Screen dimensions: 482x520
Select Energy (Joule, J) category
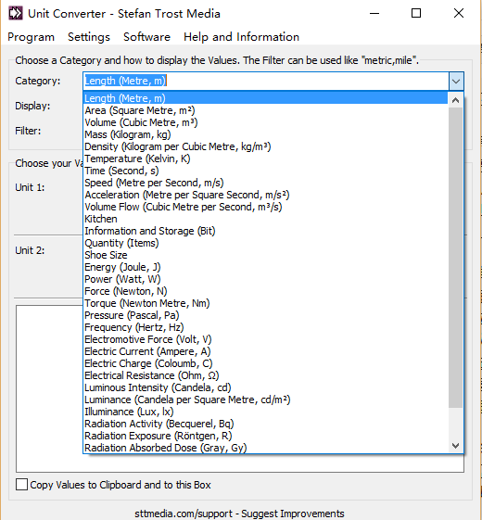[x=265, y=267]
